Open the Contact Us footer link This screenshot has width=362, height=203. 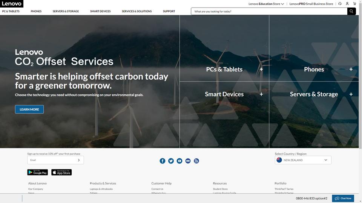click(157, 189)
